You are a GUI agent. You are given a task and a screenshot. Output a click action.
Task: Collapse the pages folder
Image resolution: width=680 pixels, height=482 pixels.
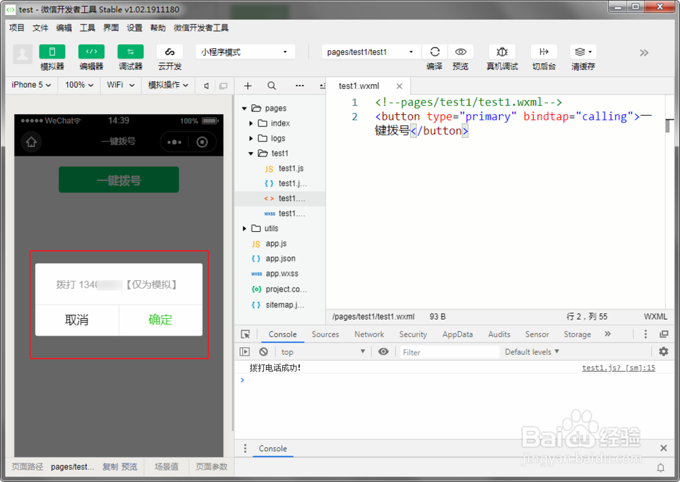pyautogui.click(x=245, y=108)
